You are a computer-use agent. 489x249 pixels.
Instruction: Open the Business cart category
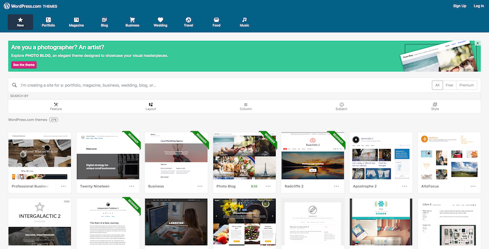[x=132, y=22]
